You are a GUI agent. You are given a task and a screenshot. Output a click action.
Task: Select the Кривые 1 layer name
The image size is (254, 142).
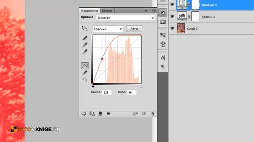209,5
